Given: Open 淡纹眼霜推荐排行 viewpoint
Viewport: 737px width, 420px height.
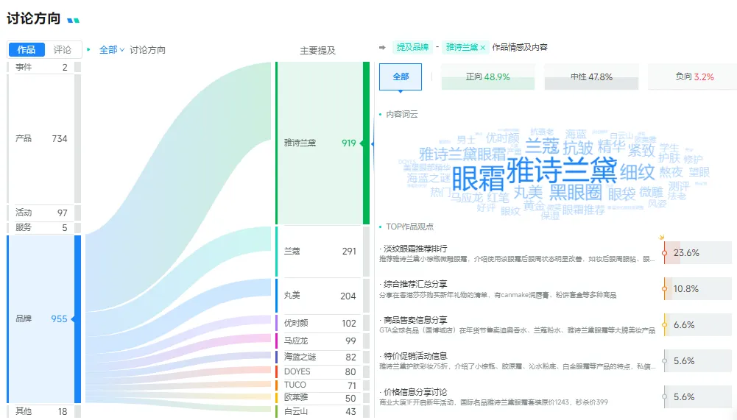Looking at the screenshot, I should coord(415,249).
